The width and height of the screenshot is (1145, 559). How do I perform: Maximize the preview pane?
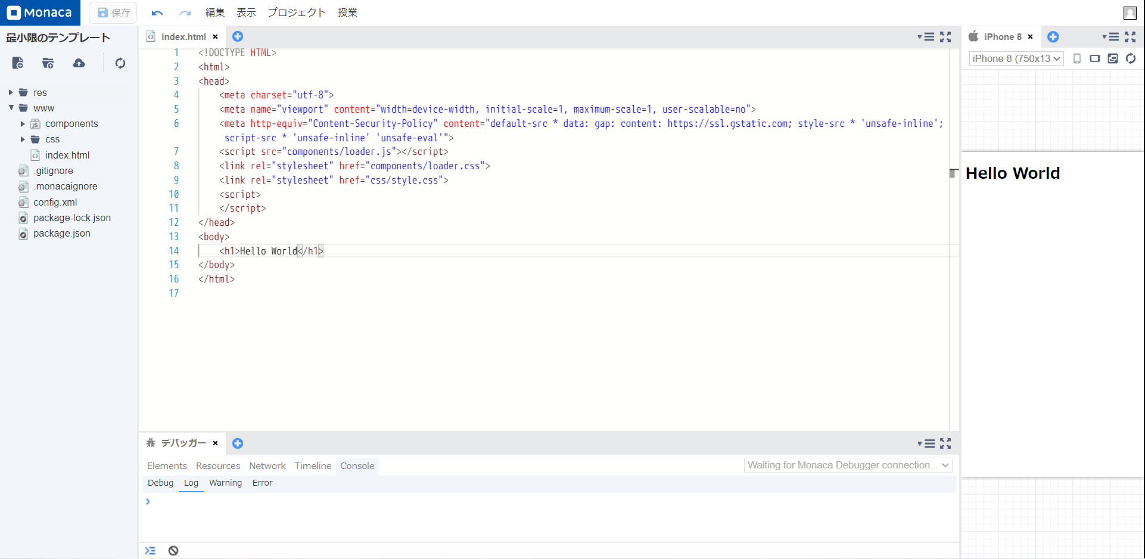pos(1130,36)
